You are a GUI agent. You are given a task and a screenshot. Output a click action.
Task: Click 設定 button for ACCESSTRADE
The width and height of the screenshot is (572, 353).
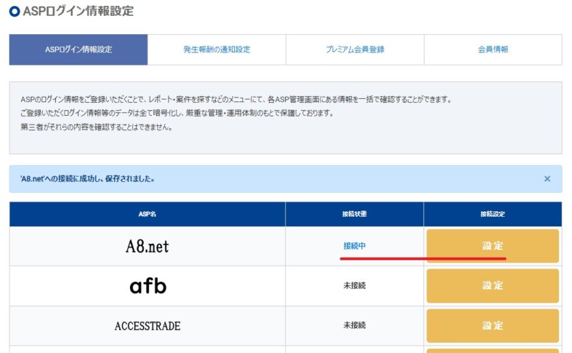click(493, 325)
